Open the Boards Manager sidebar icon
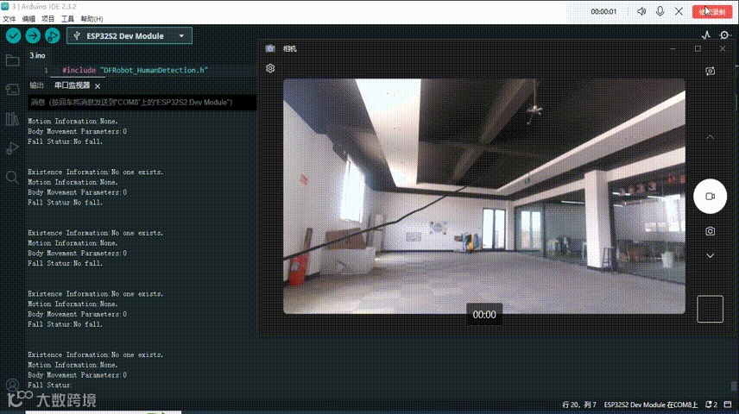 tap(12, 90)
